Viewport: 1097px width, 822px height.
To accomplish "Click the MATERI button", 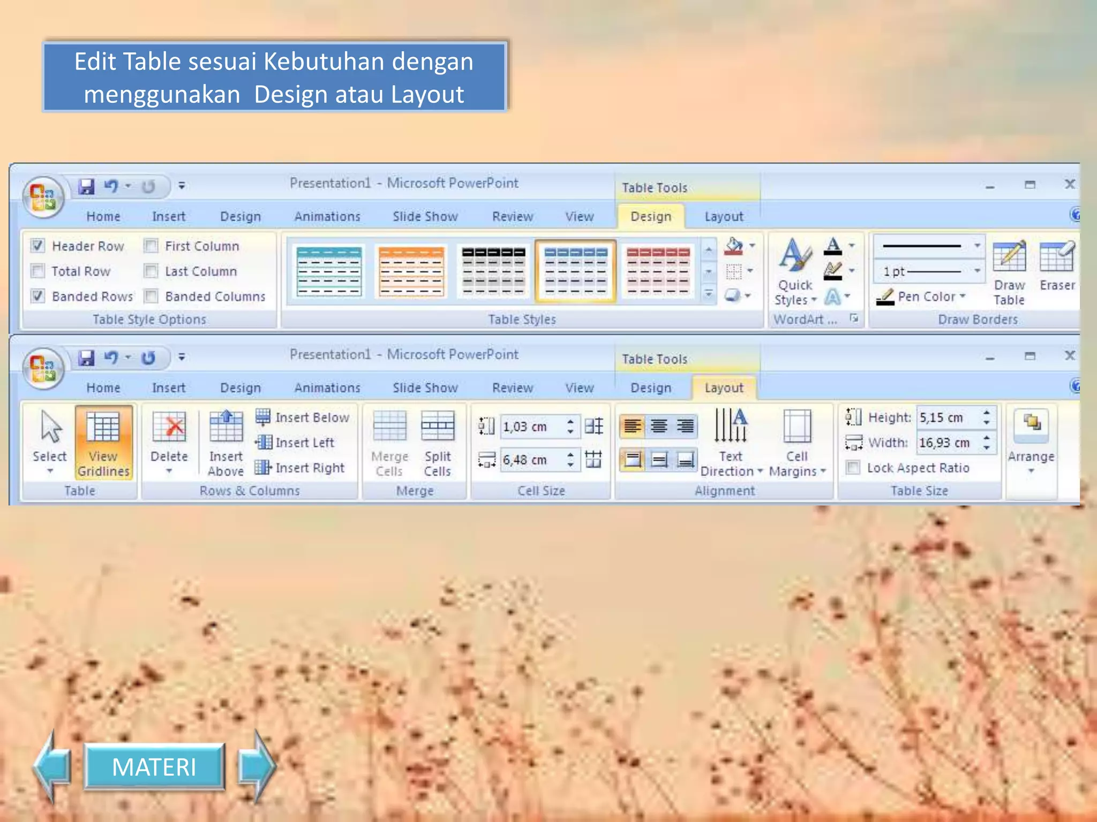I will pos(154,767).
